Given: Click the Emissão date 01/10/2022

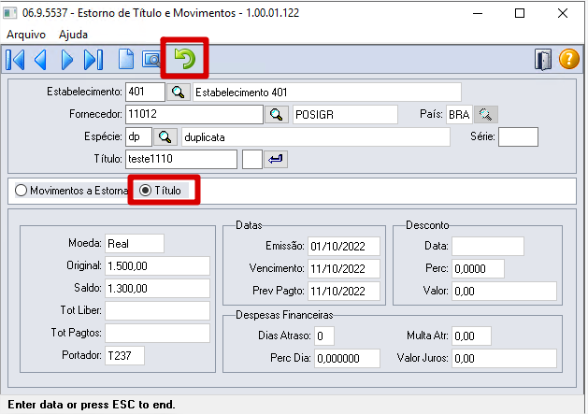Looking at the screenshot, I should (x=344, y=247).
